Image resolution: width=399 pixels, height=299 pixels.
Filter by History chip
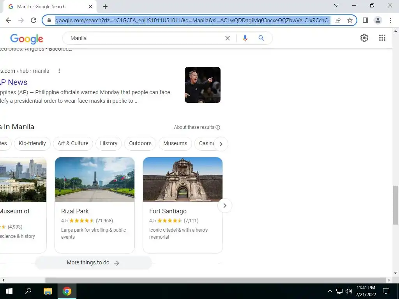pos(109,143)
